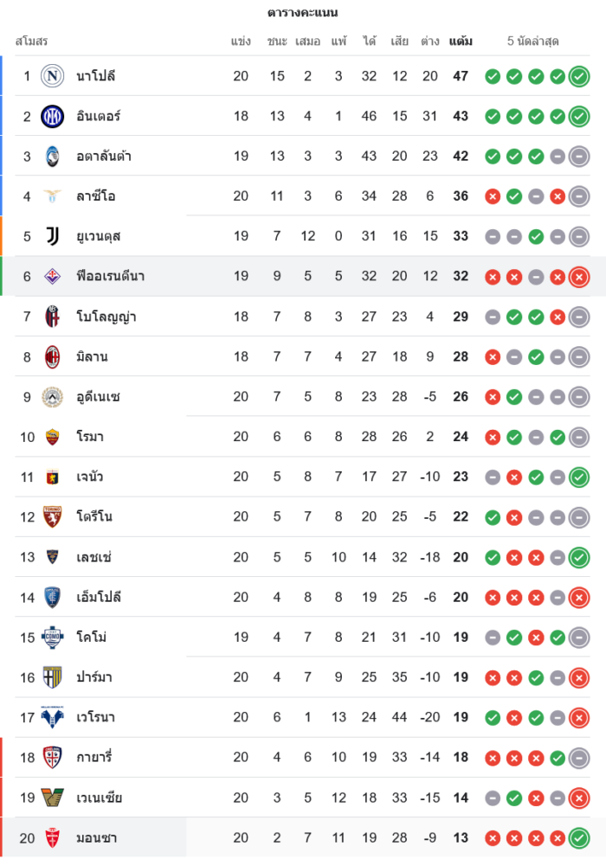606x865 pixels.
Task: Open the ลาซีโอ team name link
Action: 95,196
